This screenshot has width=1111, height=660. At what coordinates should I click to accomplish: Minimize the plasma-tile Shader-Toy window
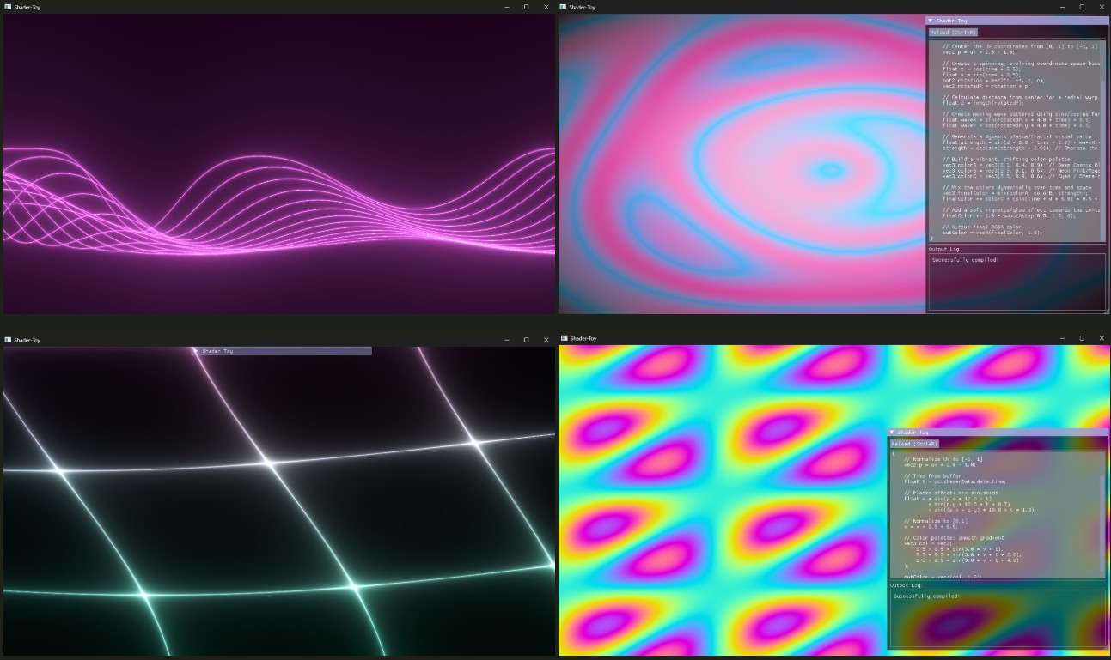point(1062,338)
